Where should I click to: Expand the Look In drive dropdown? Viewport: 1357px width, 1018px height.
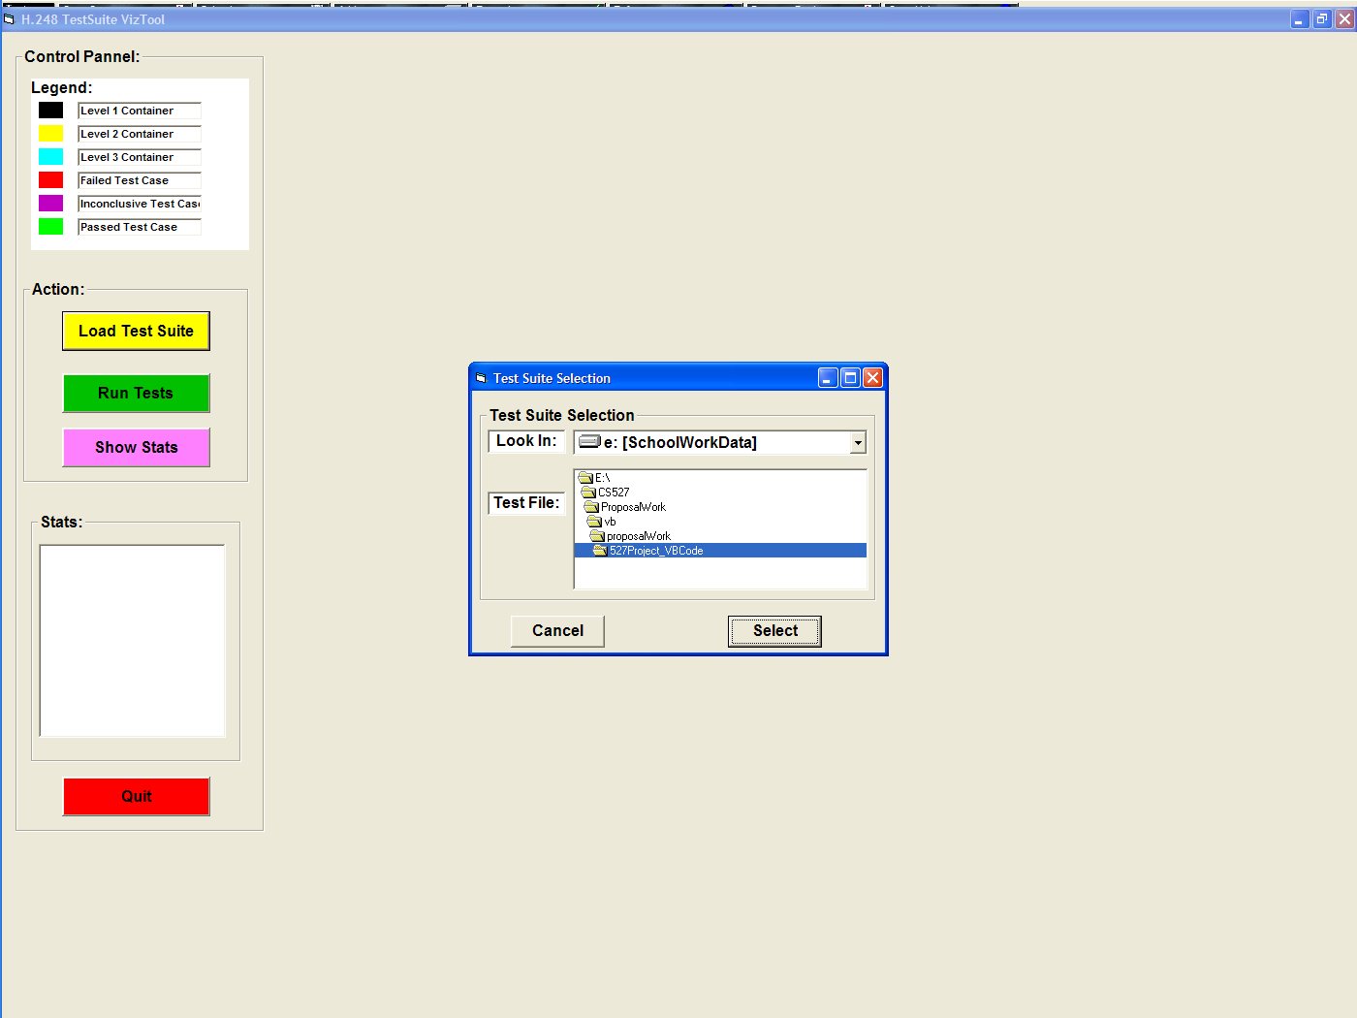click(858, 443)
